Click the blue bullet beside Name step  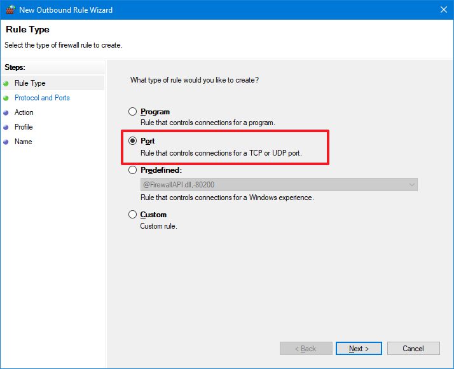coord(6,142)
